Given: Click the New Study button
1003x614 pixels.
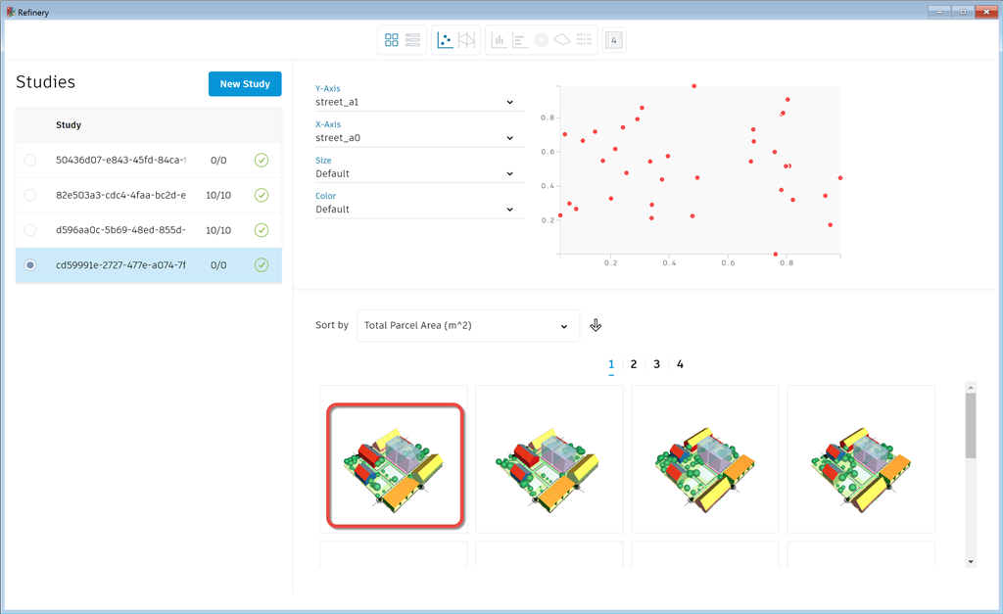Looking at the screenshot, I should point(245,84).
